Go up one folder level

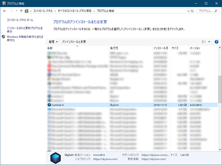click(21, 11)
